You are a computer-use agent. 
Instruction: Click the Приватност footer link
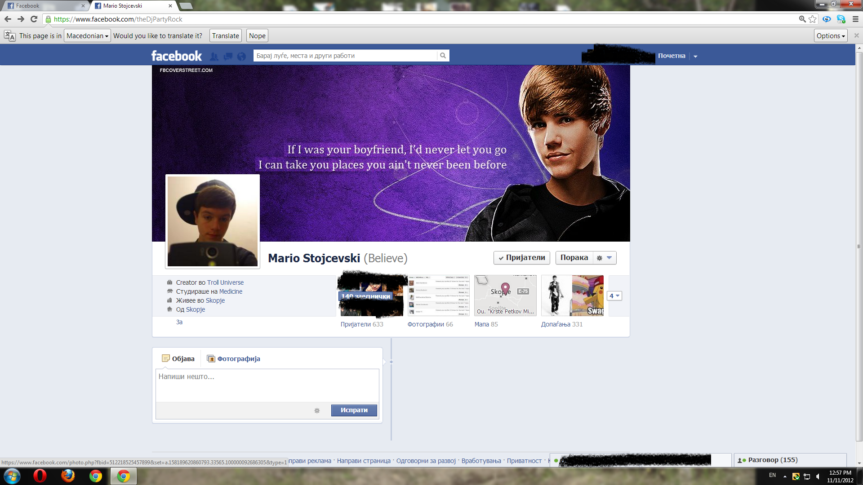coord(524,461)
